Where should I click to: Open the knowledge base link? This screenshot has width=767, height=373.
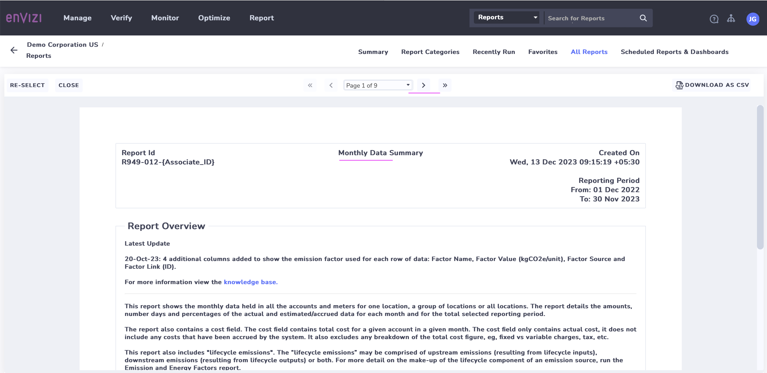250,282
